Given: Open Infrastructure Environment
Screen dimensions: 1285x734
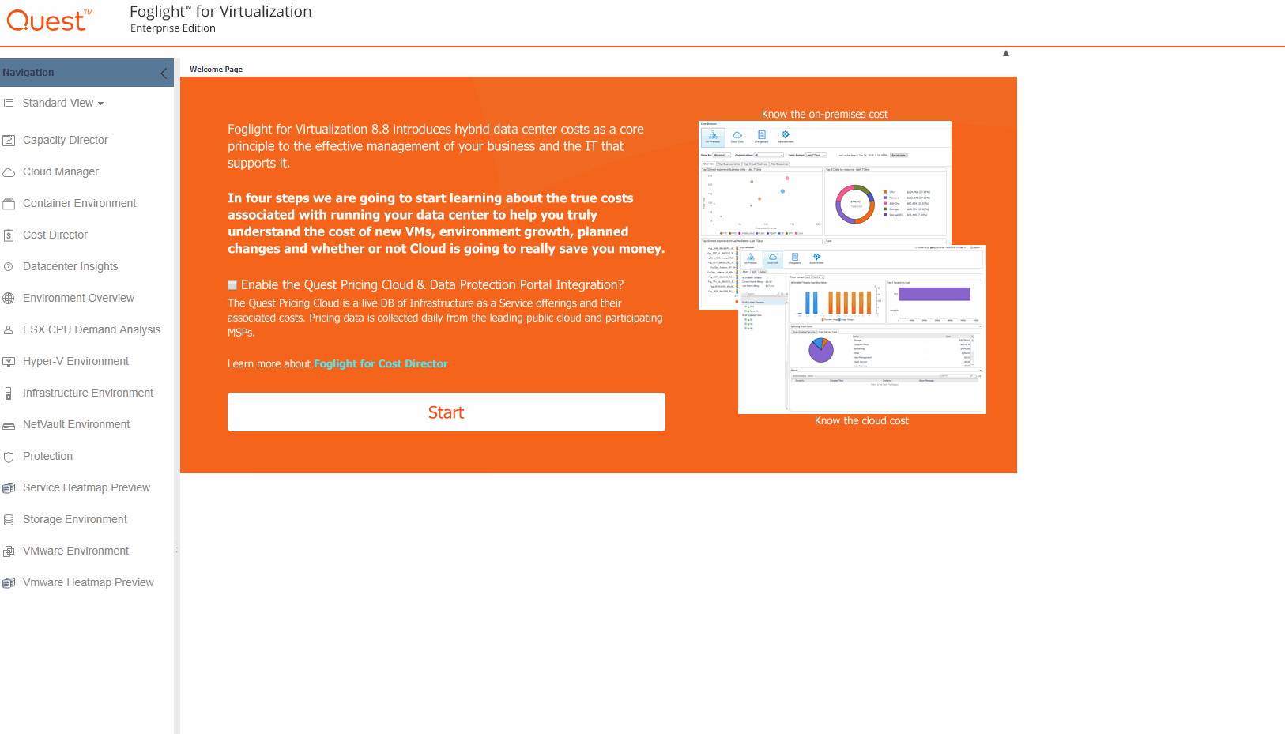Looking at the screenshot, I should tap(88, 393).
